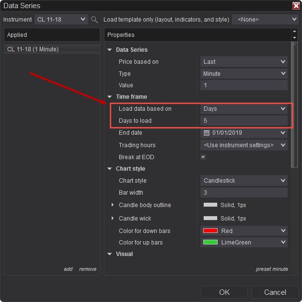Open the Color for up bars dropdown

[x=244, y=242]
